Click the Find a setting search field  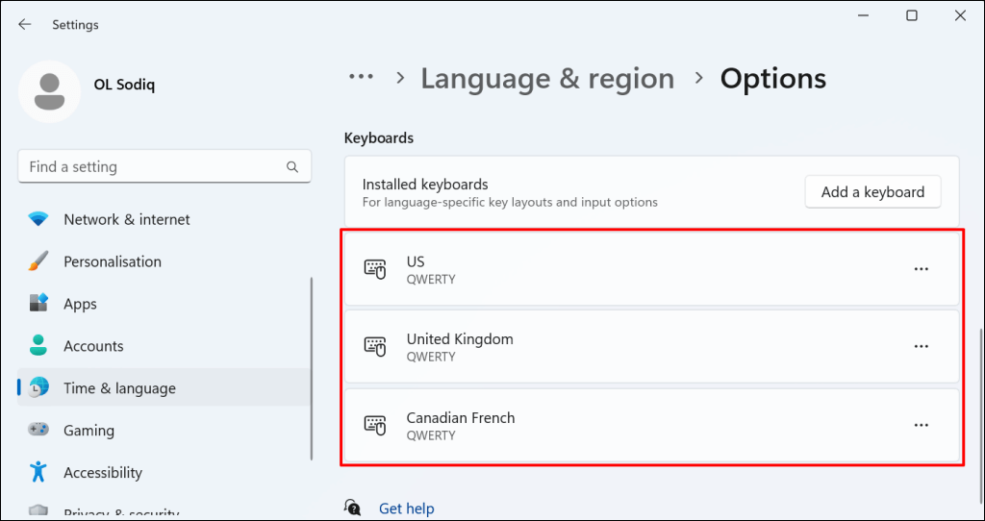(x=154, y=166)
